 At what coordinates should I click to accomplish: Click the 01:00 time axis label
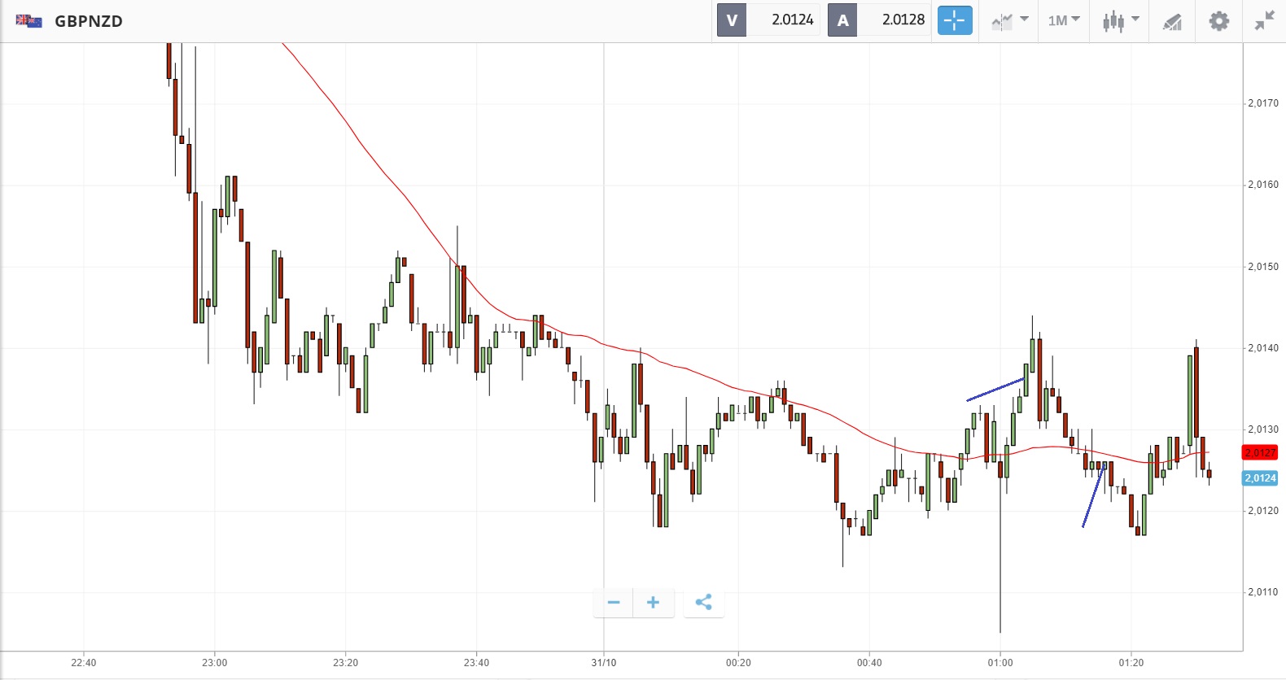pos(1000,663)
